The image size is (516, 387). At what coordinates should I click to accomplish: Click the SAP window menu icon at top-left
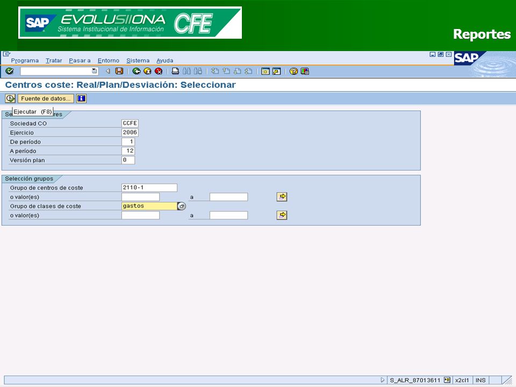tap(6, 54)
